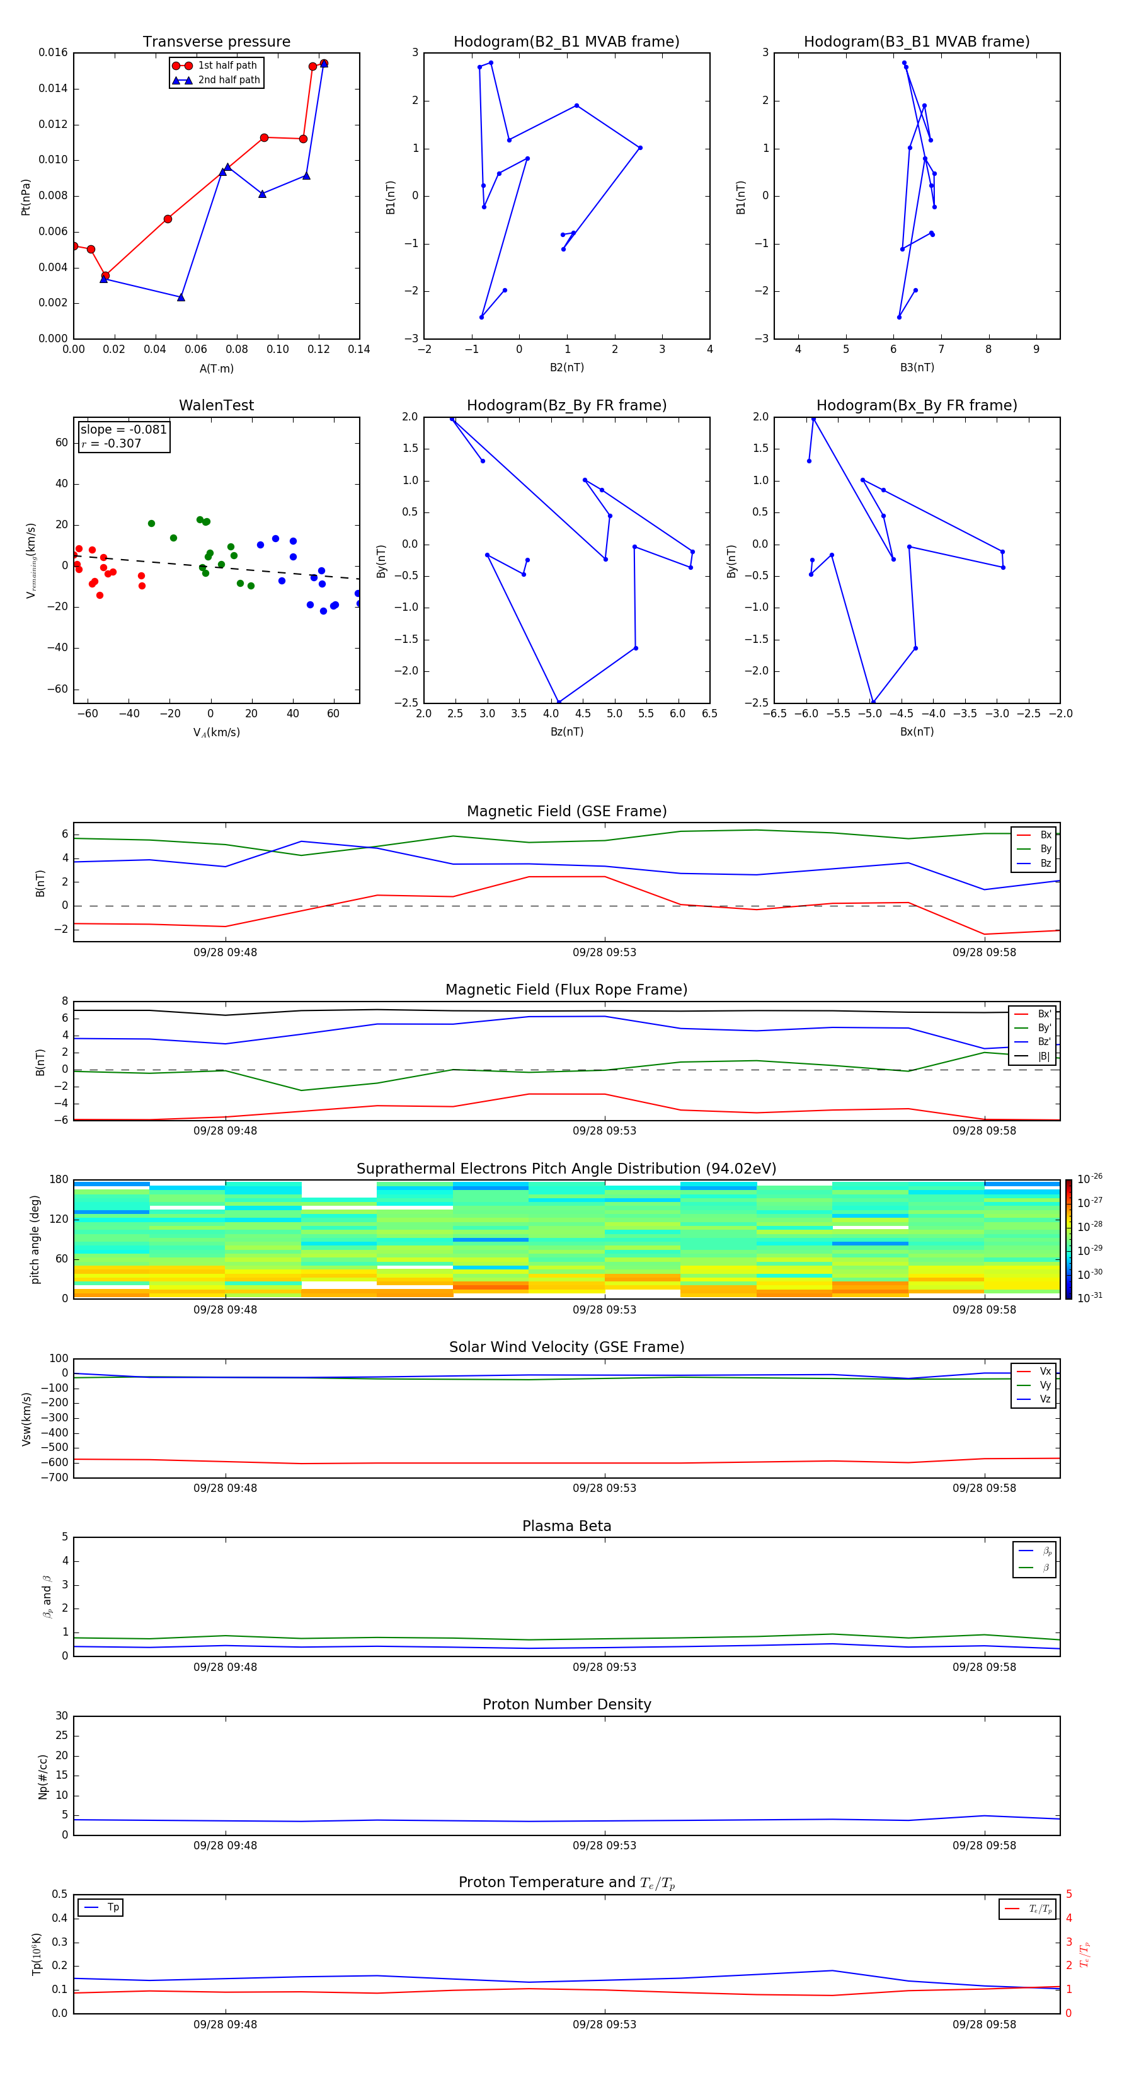Click the 'Bx(nT)' x-axis label
This screenshot has height=2080, width=1134.
pyautogui.click(x=917, y=732)
